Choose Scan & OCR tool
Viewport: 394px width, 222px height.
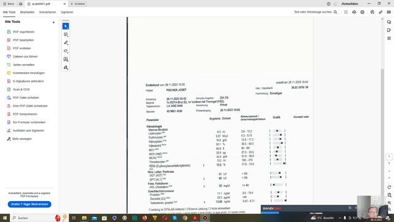[x=18, y=89]
